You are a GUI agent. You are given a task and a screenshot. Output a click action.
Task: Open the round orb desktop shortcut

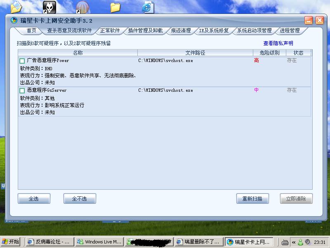[x=82, y=7]
